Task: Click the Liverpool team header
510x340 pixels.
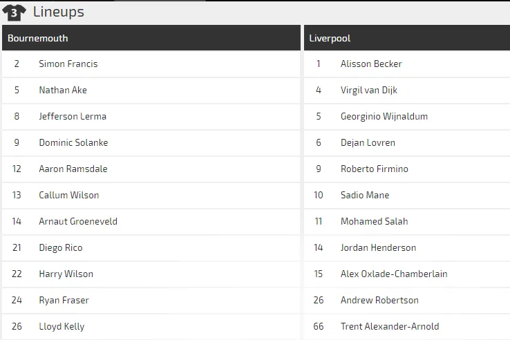Action: (x=330, y=38)
